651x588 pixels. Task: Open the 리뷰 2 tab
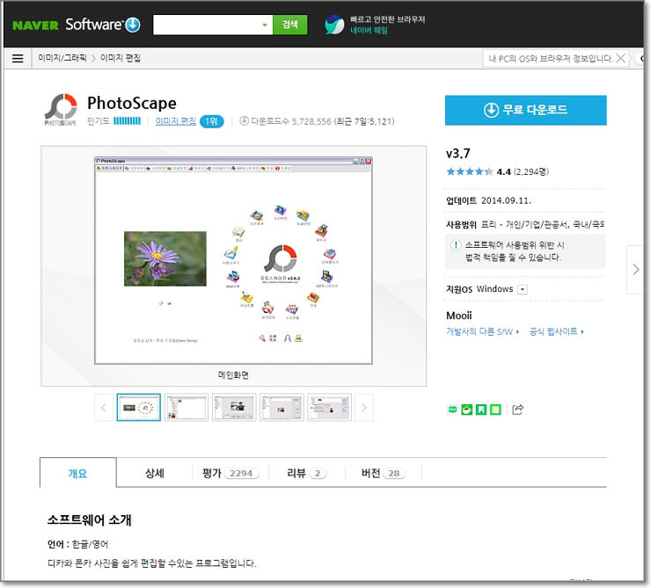point(306,473)
